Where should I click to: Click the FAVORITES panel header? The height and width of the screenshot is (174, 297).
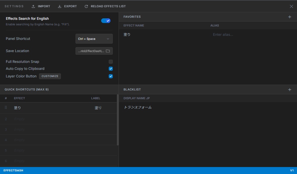tap(132, 17)
